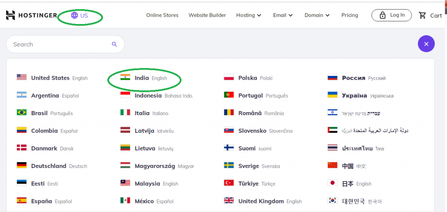Click the Türkiye flag icon
The image size is (447, 212).
(229, 184)
